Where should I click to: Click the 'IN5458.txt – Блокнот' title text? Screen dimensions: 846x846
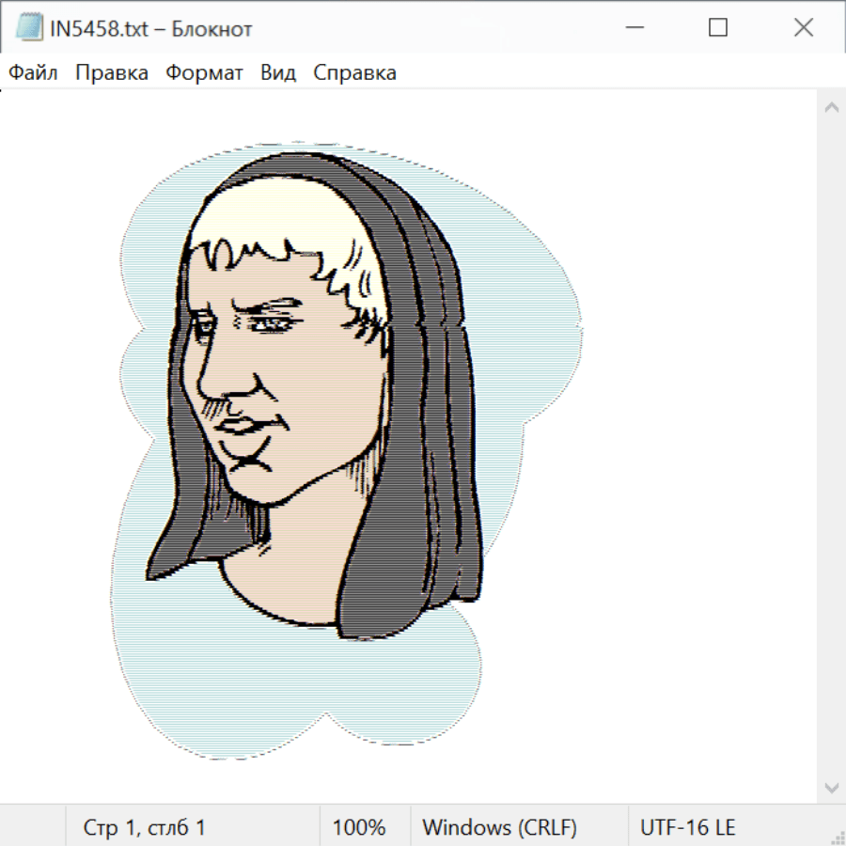(x=150, y=29)
